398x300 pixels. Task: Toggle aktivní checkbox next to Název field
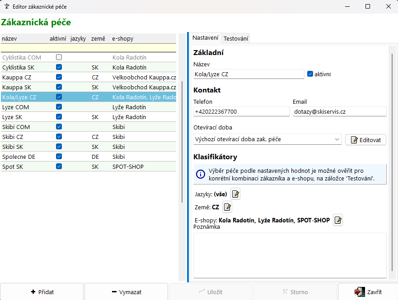[310, 74]
